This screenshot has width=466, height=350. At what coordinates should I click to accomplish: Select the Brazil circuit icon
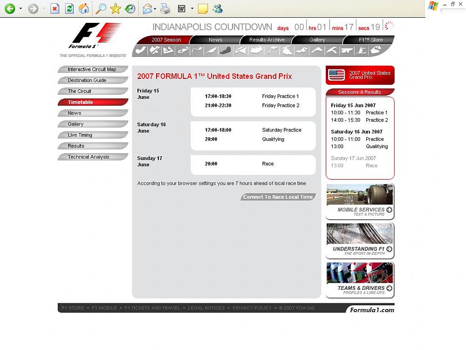(x=376, y=50)
